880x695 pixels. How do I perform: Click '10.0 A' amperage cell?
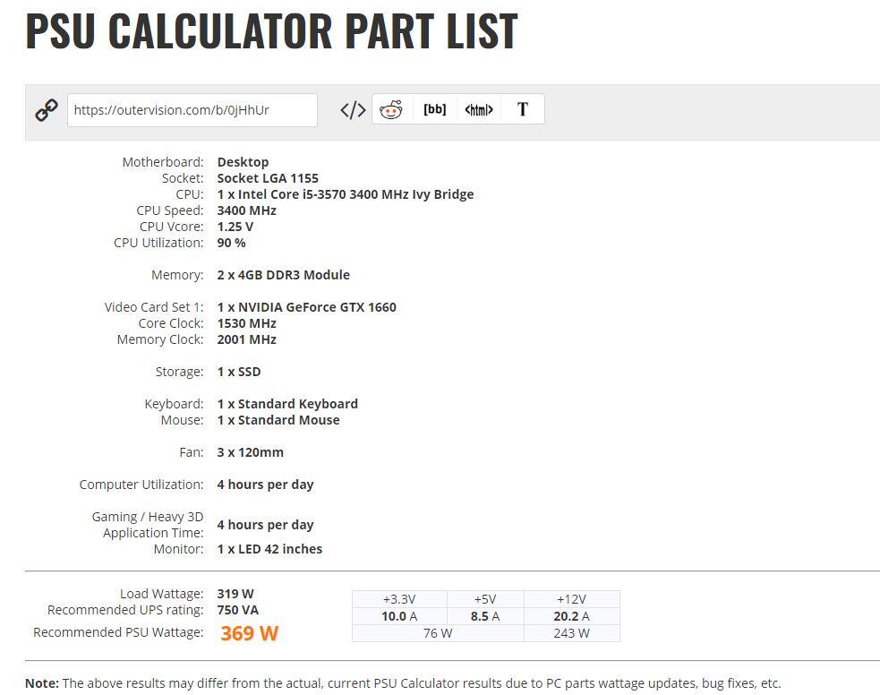tap(399, 616)
